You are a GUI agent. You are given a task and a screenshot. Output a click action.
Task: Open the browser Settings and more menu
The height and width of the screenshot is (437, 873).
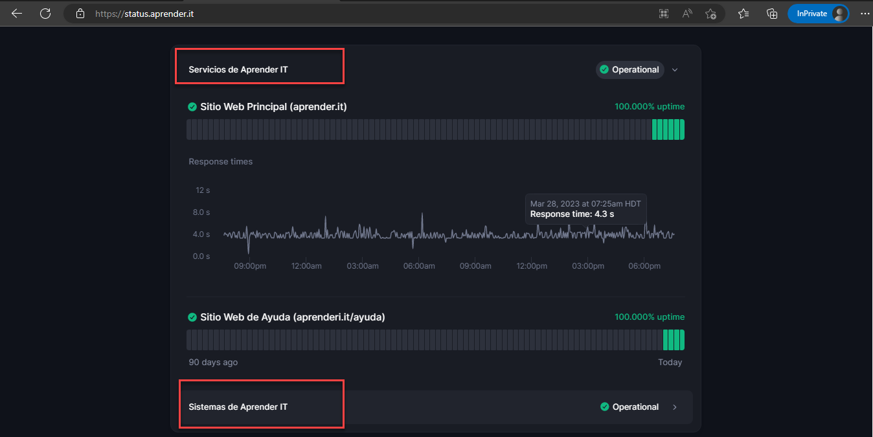tap(865, 14)
